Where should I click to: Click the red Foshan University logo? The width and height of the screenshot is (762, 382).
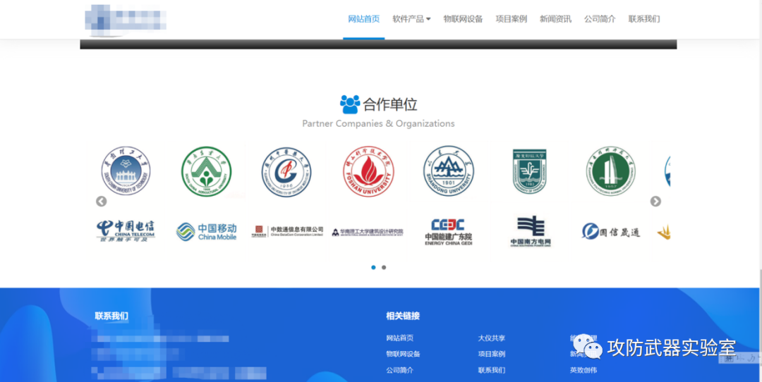point(368,171)
